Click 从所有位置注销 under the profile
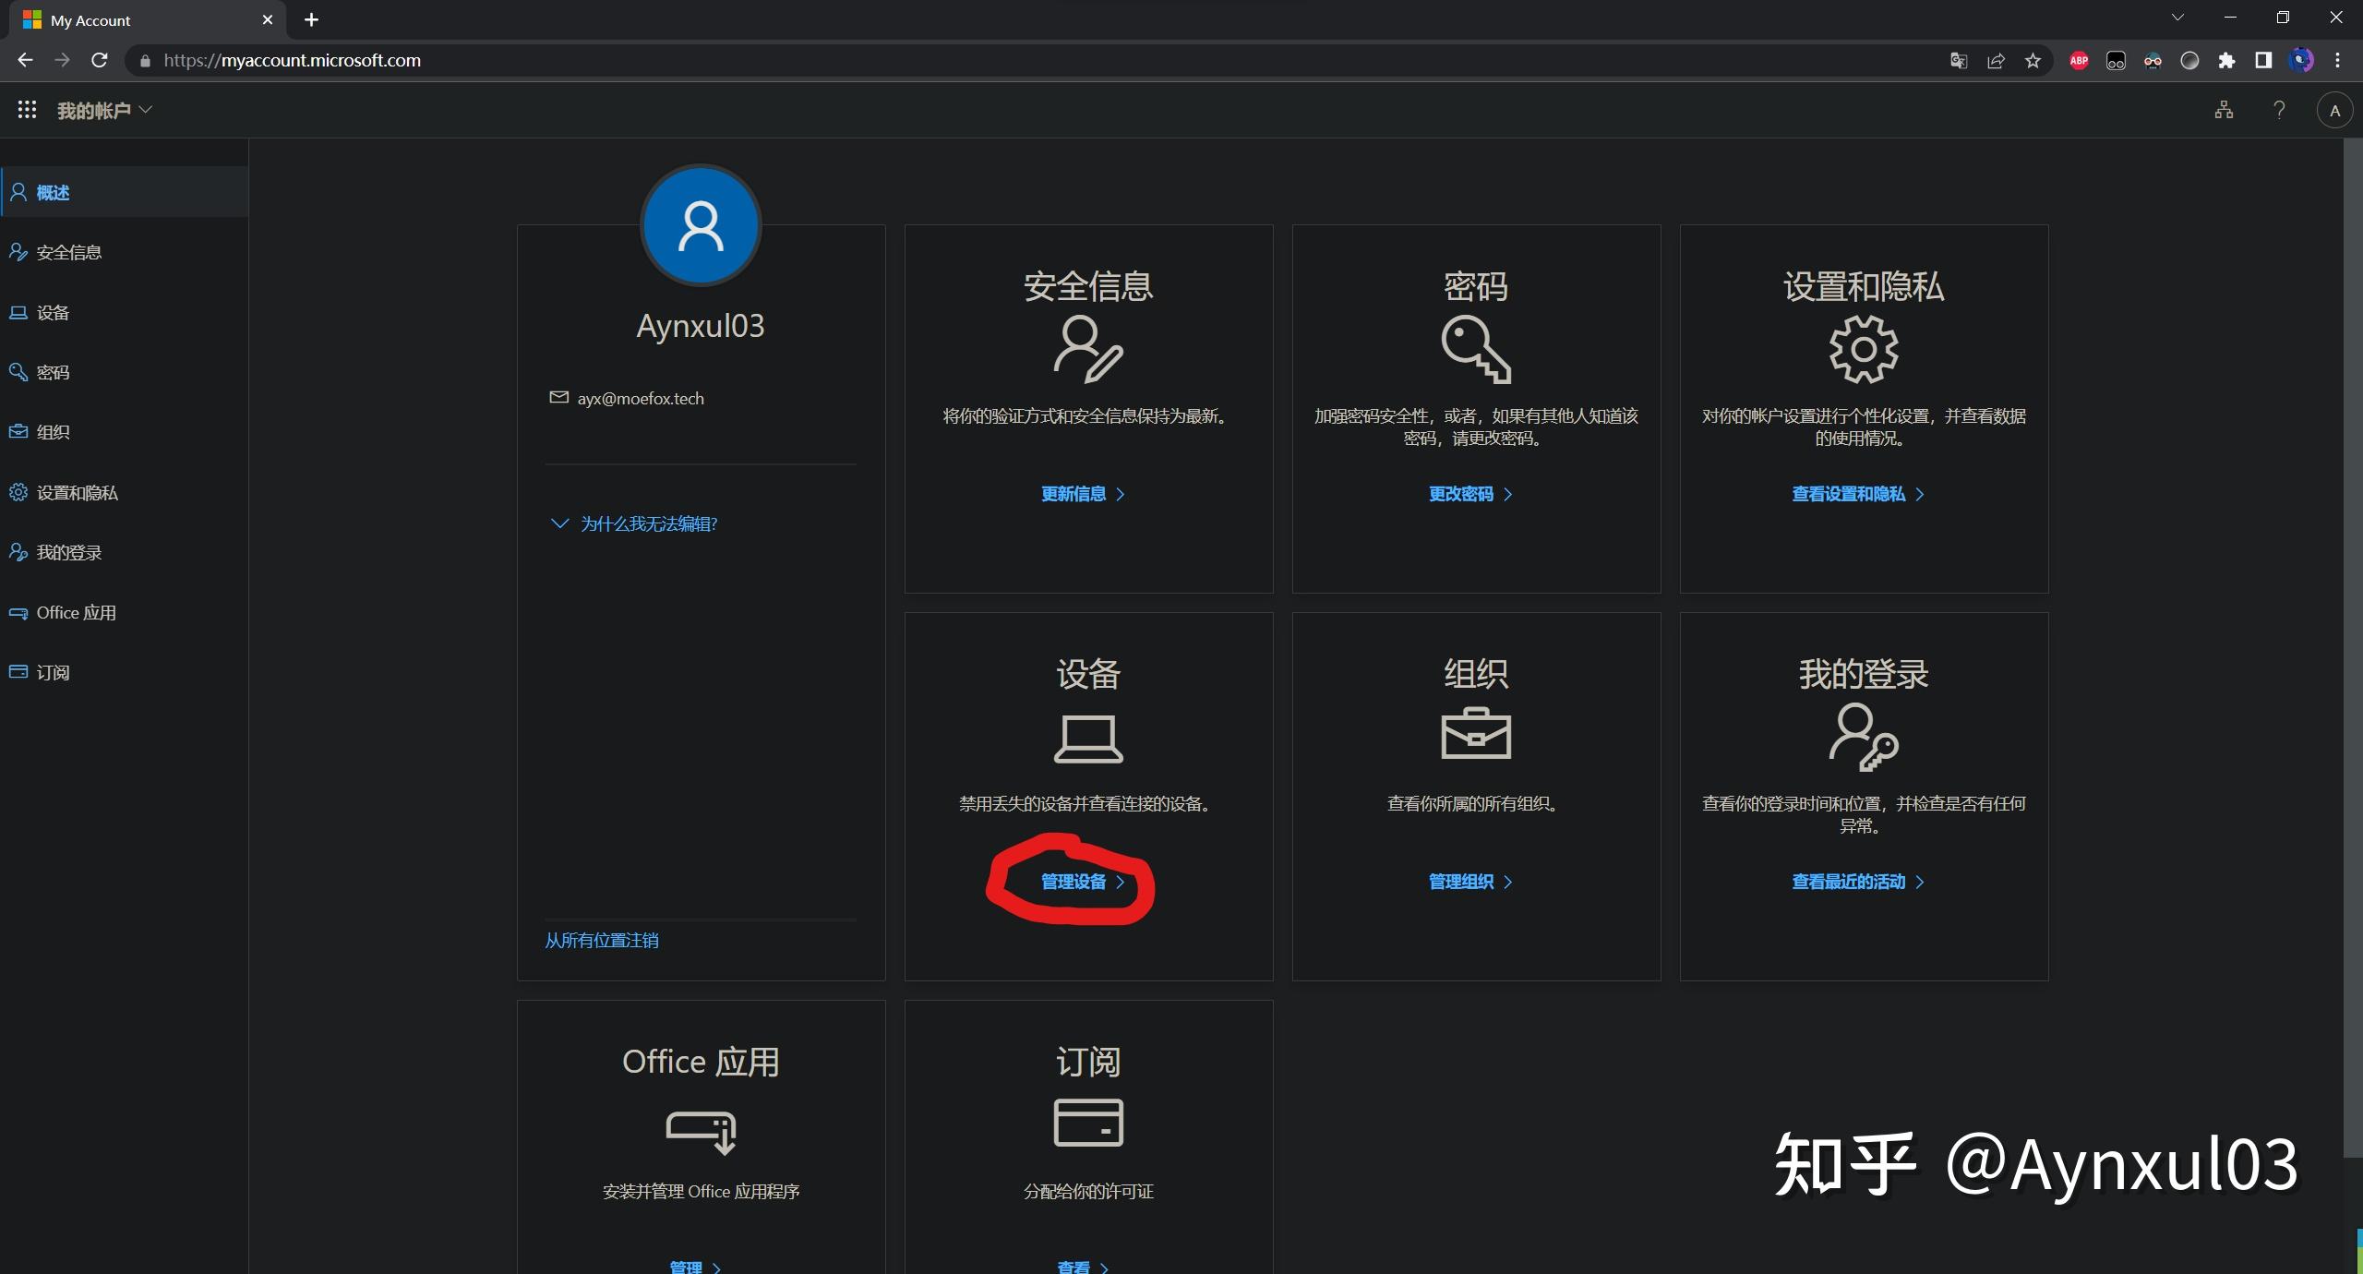The width and height of the screenshot is (2363, 1274). (x=600, y=940)
